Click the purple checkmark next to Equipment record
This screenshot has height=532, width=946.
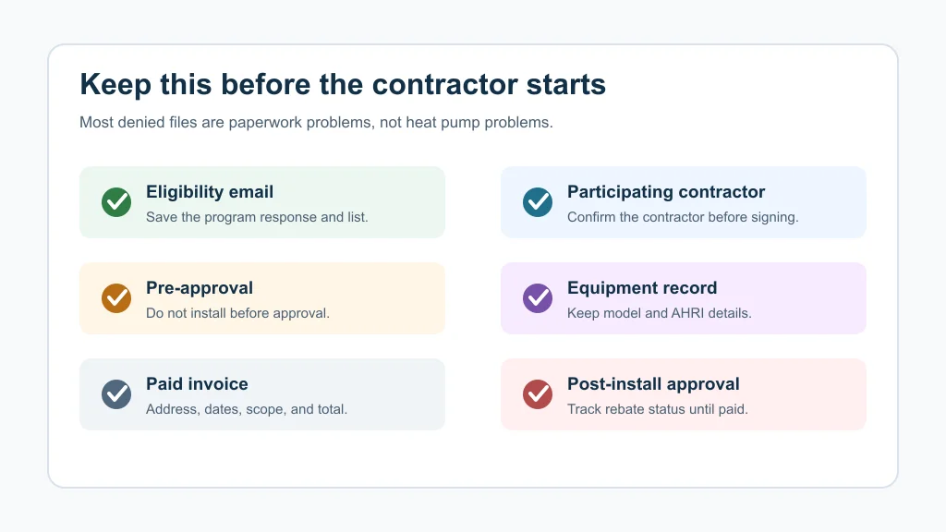538,298
